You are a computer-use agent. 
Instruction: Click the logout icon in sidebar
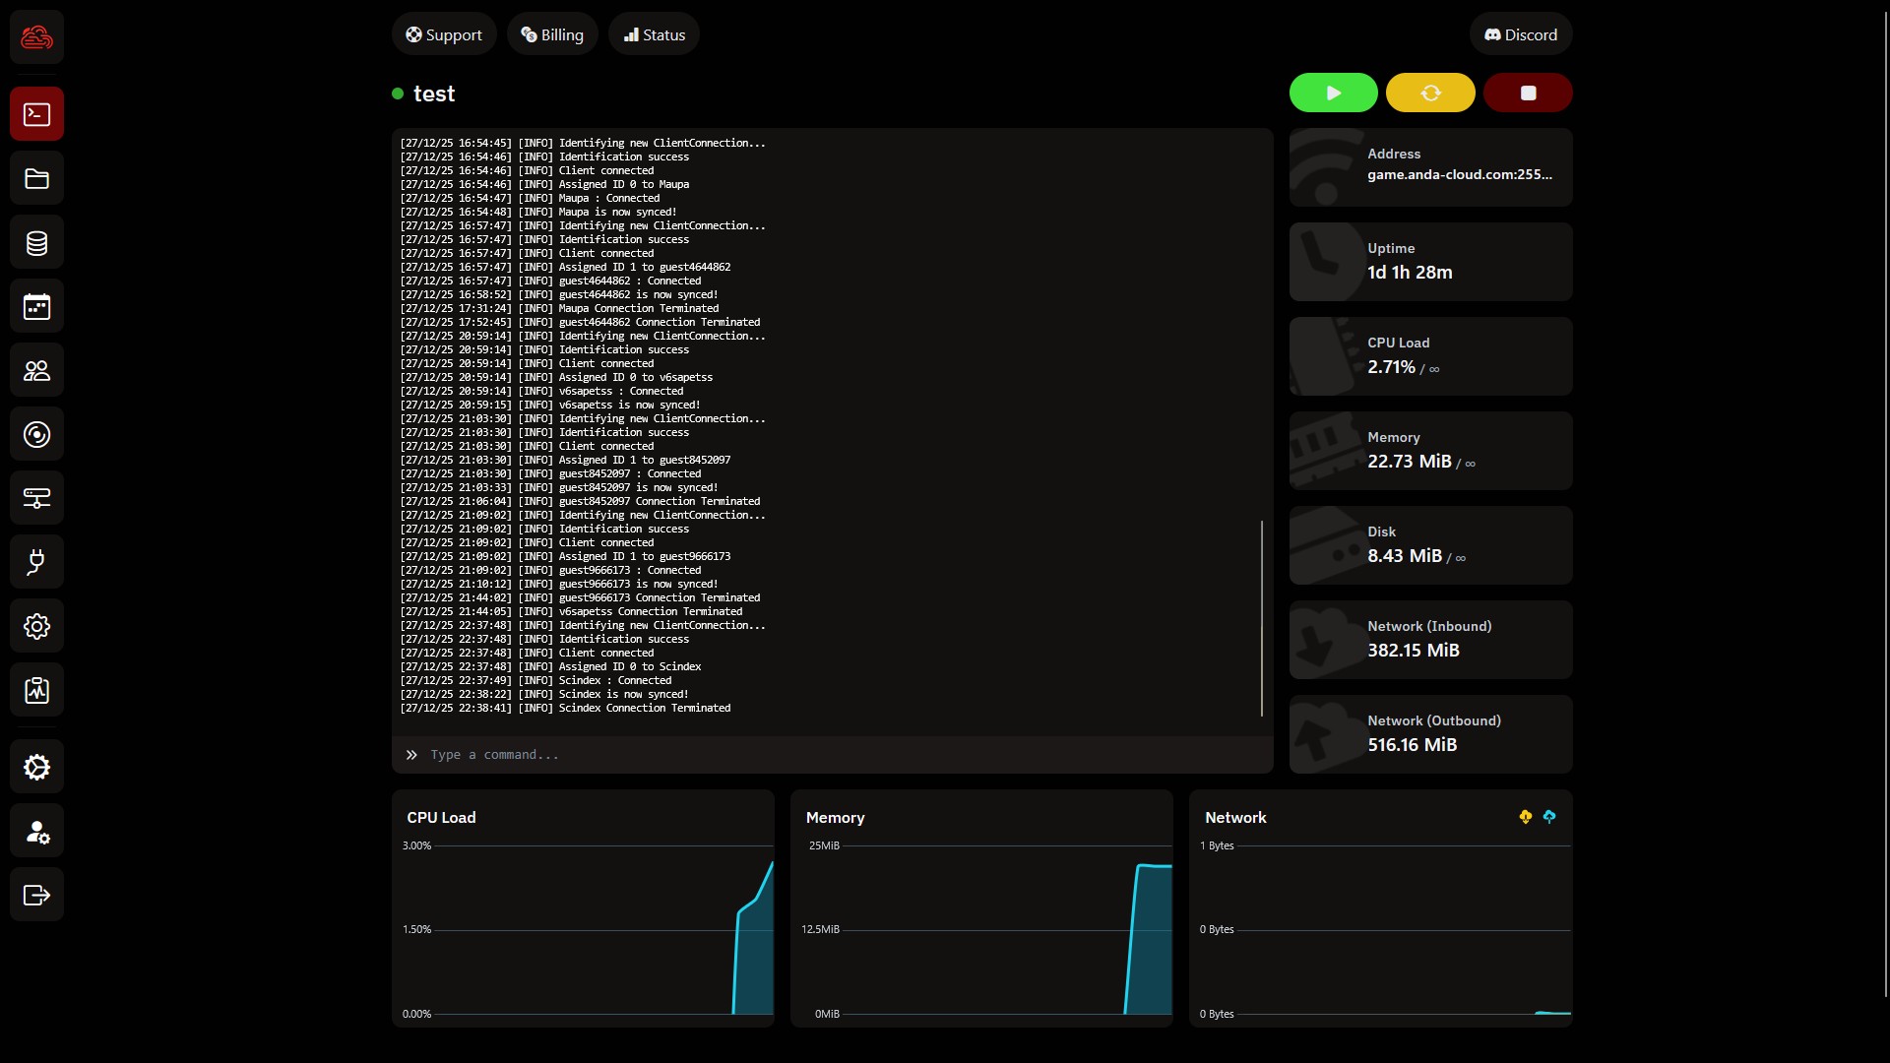point(36,896)
